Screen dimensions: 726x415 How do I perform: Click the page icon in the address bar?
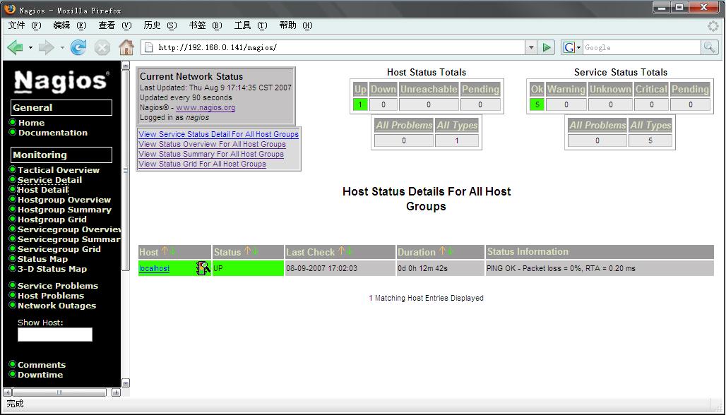tap(148, 47)
